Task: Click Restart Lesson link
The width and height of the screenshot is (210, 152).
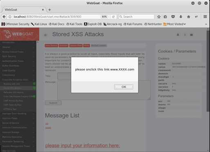Action: pos(99,46)
